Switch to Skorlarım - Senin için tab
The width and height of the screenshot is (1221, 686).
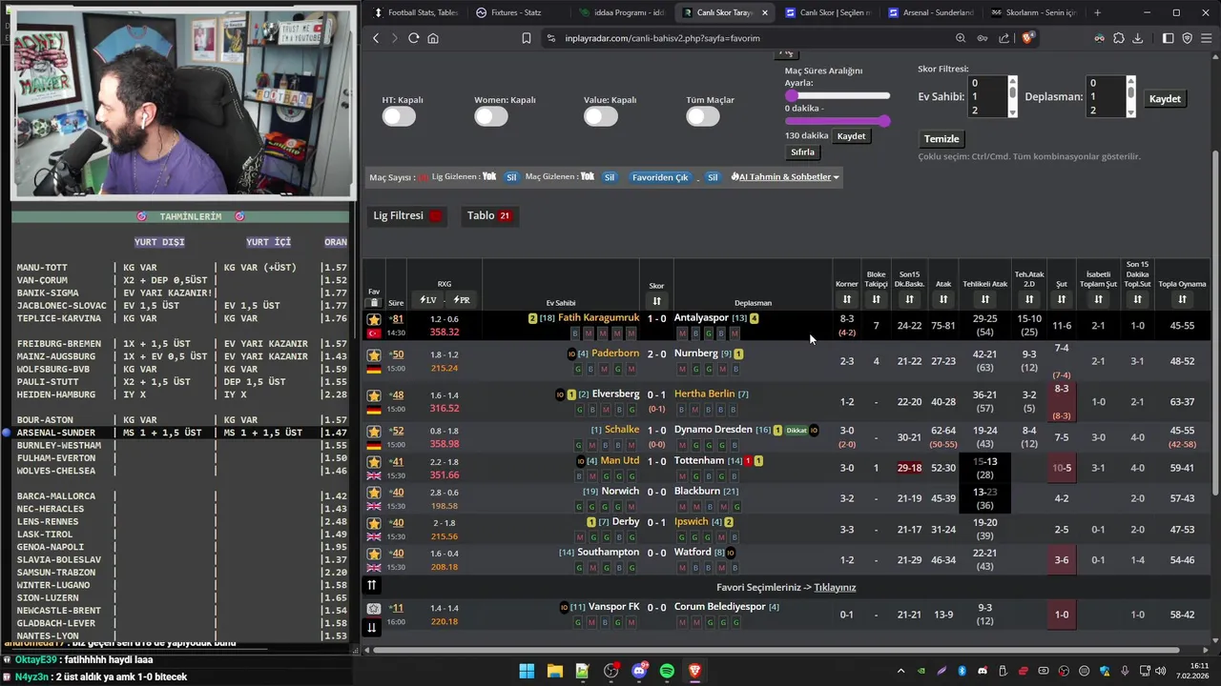point(1033,12)
